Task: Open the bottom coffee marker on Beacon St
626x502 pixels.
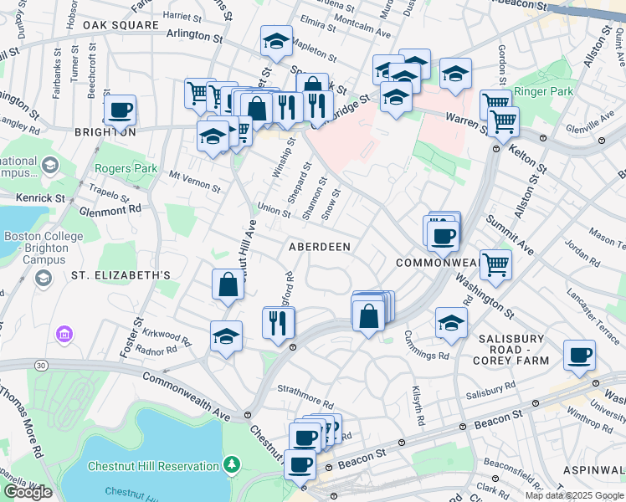Action: point(300,464)
